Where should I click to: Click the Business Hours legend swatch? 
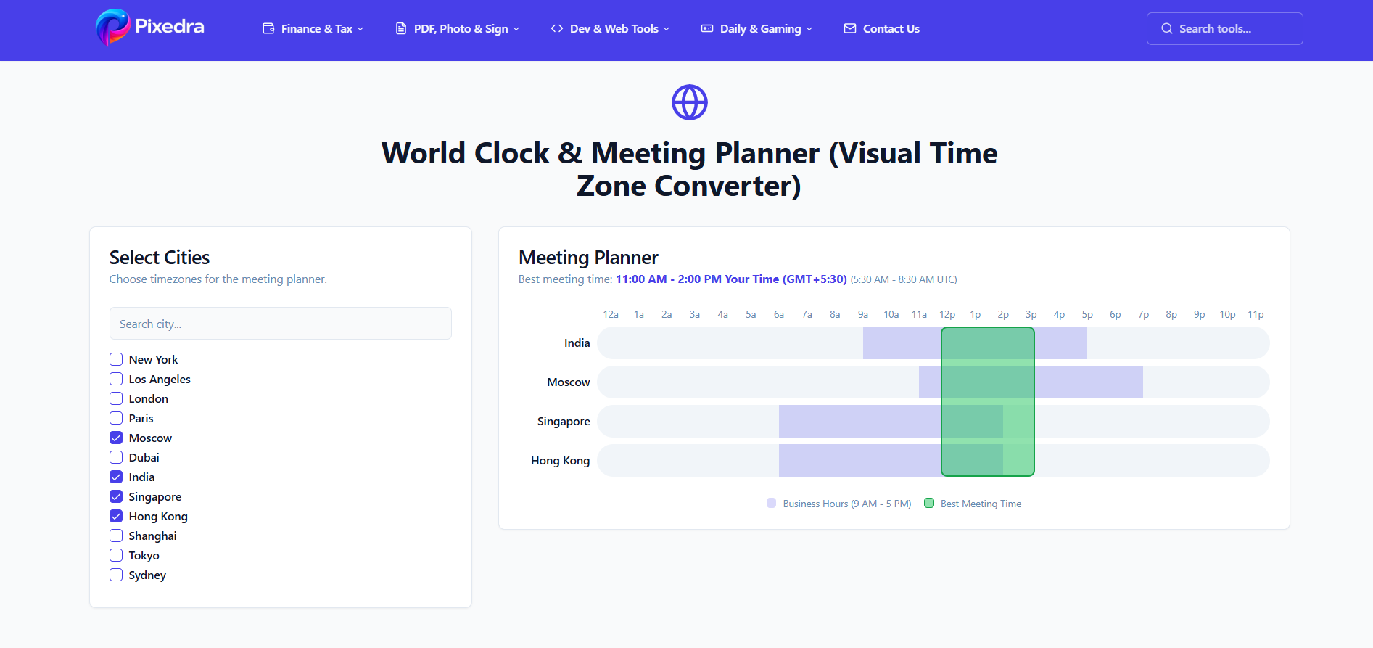tap(771, 503)
